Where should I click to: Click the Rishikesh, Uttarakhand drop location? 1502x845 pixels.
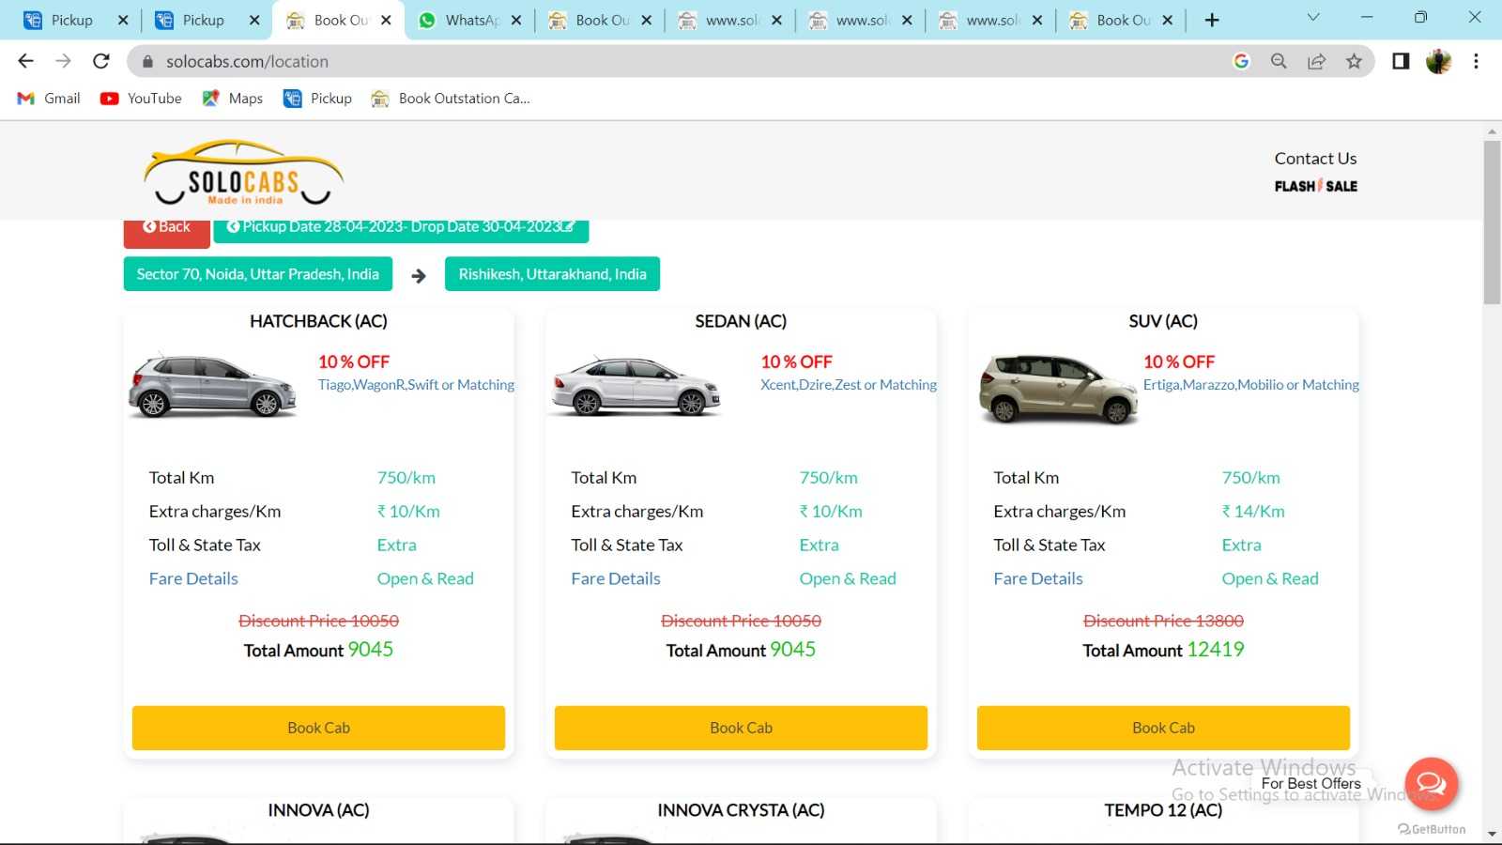click(552, 274)
